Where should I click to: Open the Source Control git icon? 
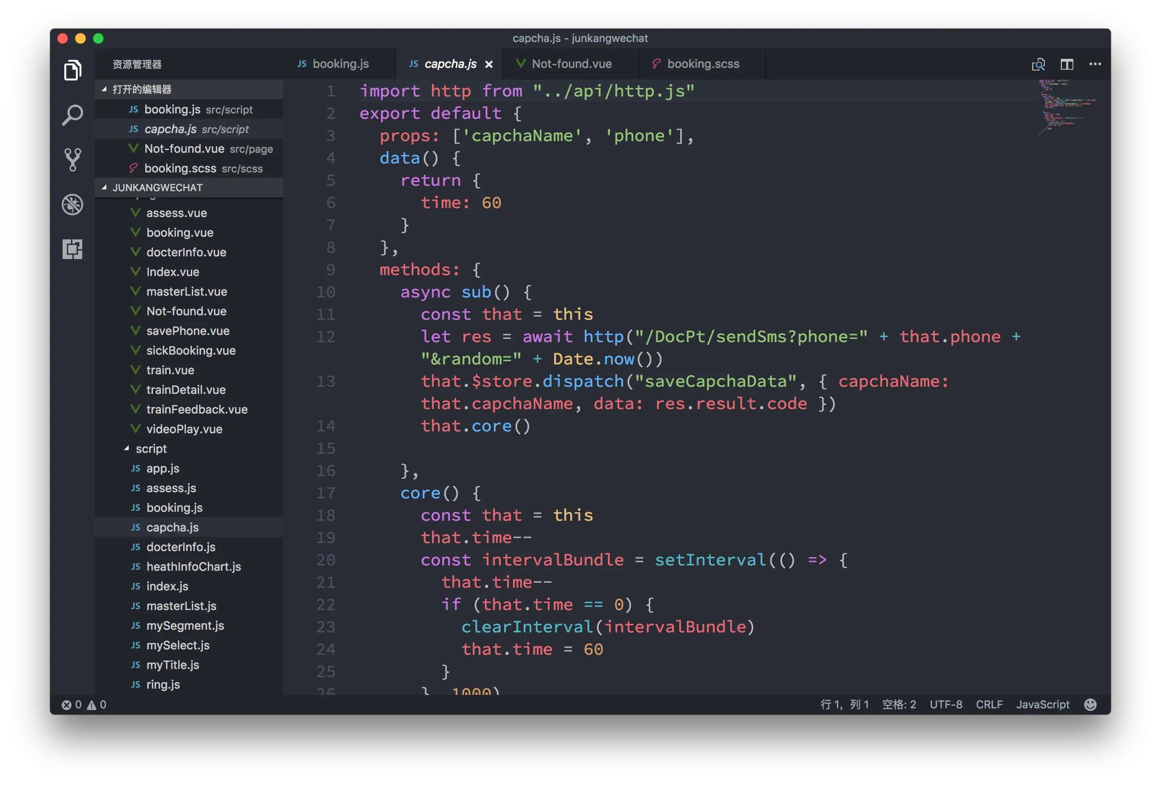[x=72, y=160]
